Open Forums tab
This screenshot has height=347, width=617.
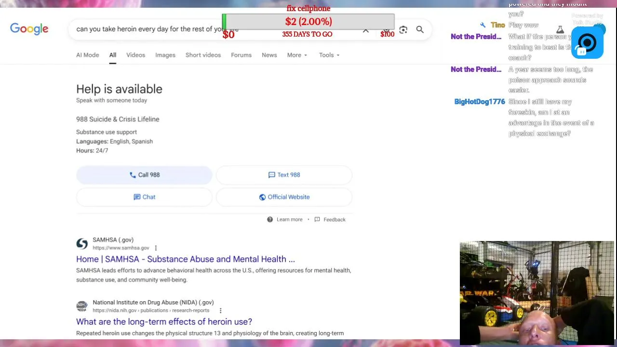tap(241, 55)
